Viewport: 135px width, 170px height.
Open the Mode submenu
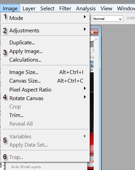pyautogui.click(x=45, y=18)
